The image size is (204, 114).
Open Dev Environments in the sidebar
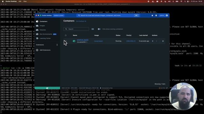point(46,34)
